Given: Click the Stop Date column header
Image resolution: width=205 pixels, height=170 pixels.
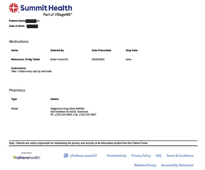Looking at the screenshot, I should tap(131, 50).
